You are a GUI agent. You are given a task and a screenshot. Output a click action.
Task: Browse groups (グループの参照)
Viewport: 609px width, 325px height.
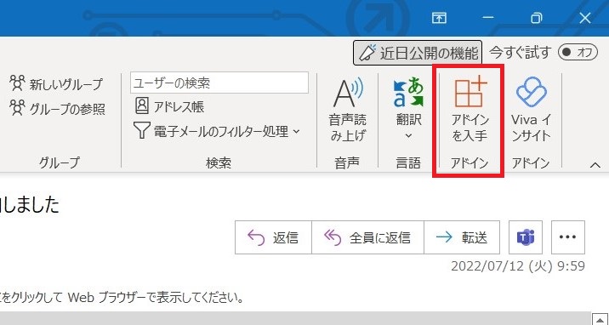click(x=58, y=109)
